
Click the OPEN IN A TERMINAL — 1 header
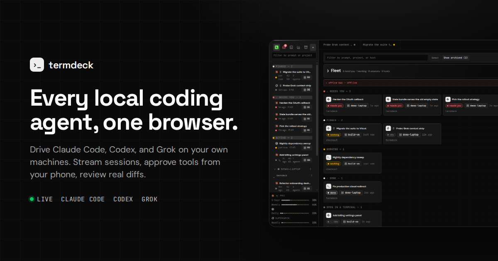click(x=343, y=207)
